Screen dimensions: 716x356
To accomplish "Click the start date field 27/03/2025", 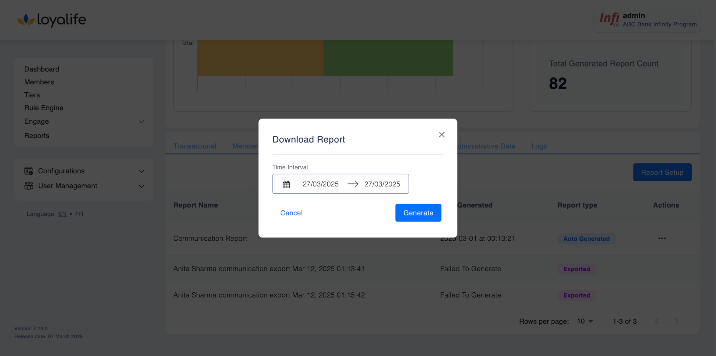I will 320,184.
